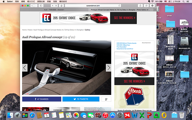Click See The Winners in top banner
Viewport: 192px width, 120px height.
coord(123,18)
